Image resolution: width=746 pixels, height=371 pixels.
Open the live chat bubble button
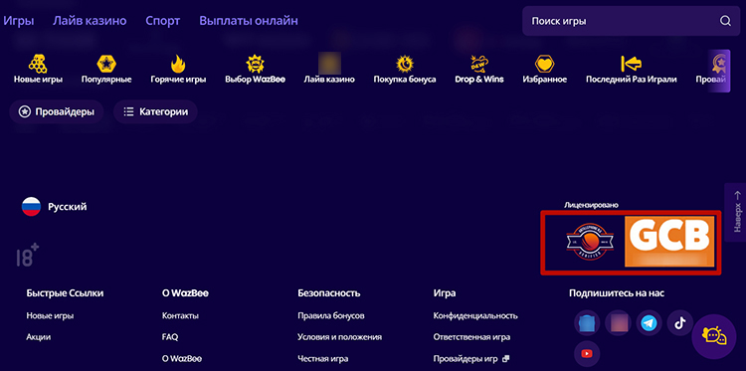(x=714, y=337)
